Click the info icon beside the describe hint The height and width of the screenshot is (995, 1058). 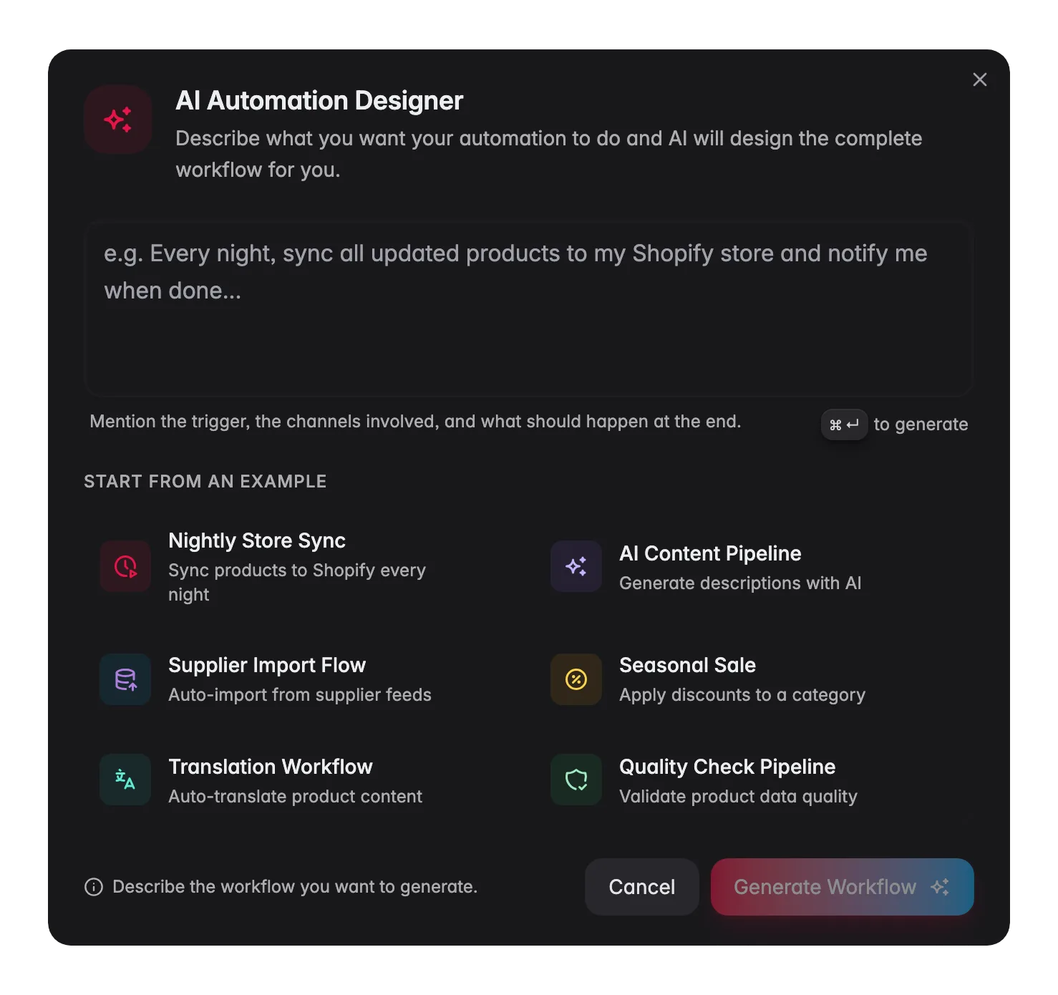pos(94,887)
